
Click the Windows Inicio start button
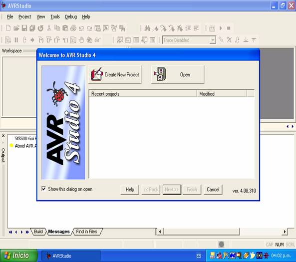click(19, 256)
